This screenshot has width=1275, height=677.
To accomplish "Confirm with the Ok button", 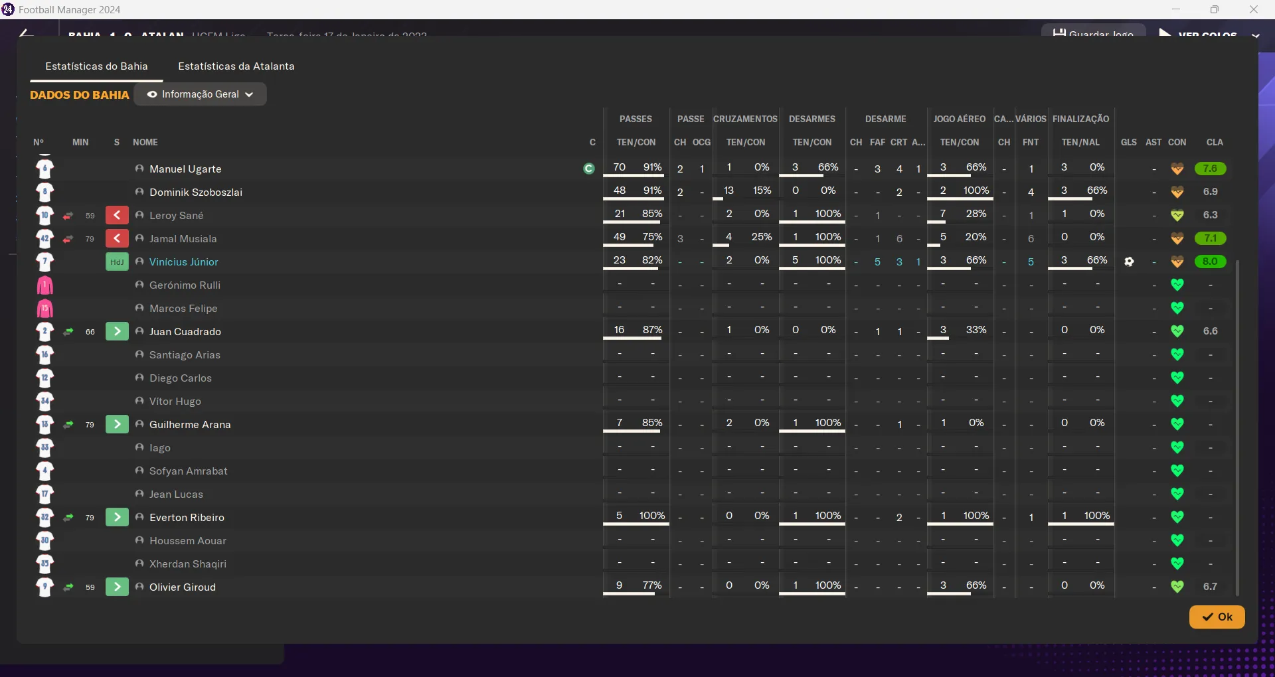I will tap(1217, 617).
